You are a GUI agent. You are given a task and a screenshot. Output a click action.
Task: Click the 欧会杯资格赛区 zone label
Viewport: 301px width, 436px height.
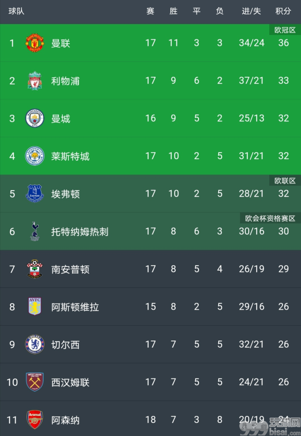click(x=270, y=218)
